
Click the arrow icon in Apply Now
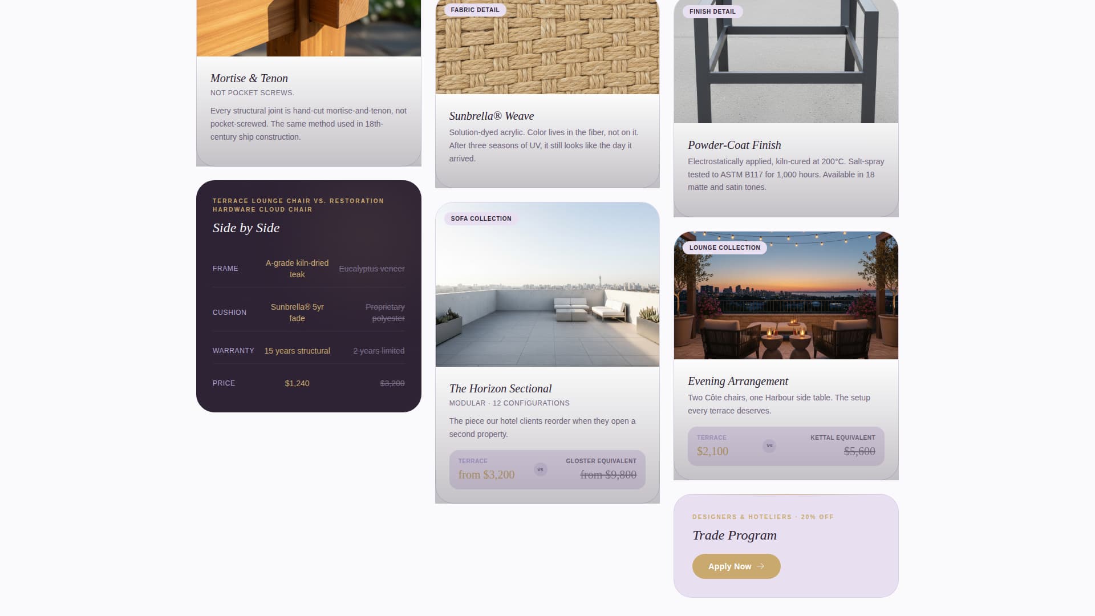coord(760,566)
